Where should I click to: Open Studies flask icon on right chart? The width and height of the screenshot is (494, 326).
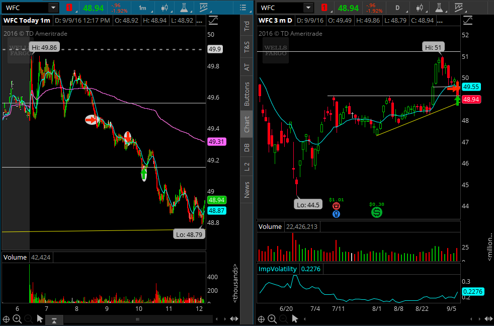pyautogui.click(x=439, y=8)
